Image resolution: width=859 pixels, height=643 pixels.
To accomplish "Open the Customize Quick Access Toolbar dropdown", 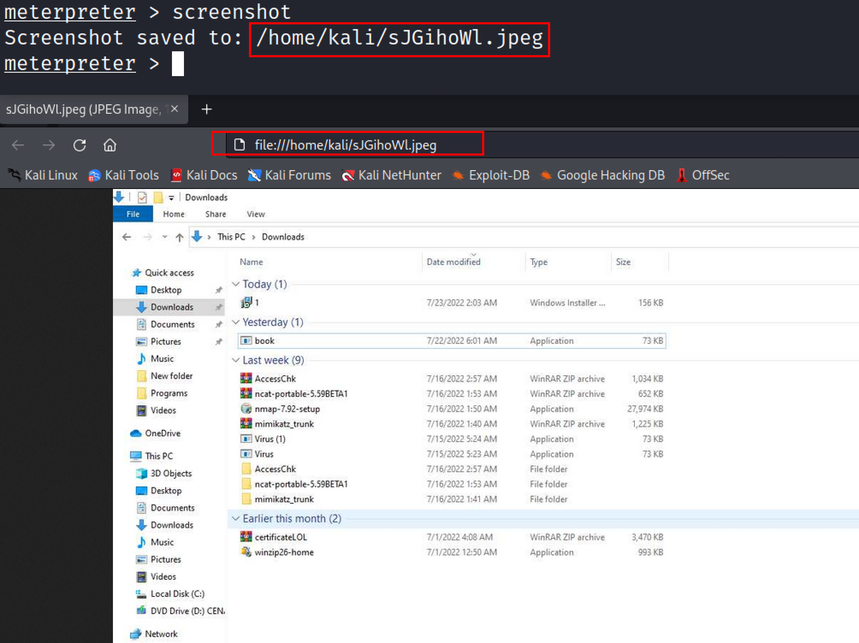I will pos(171,198).
